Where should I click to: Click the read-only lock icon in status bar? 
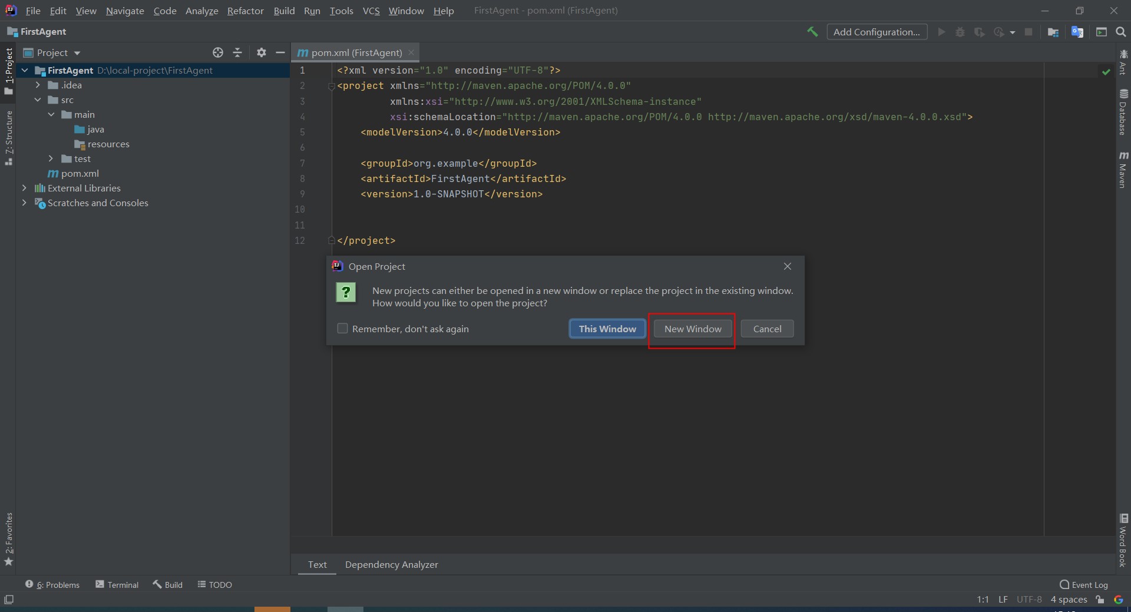(x=1100, y=600)
